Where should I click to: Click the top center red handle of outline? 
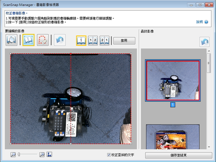pos(71,54)
